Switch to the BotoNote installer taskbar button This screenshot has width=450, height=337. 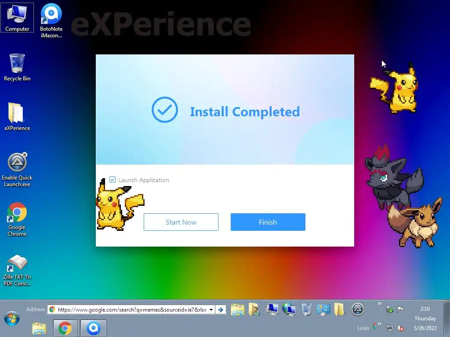[94, 328]
